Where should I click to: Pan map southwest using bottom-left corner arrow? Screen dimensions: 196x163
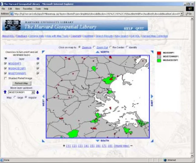[x=43, y=141]
